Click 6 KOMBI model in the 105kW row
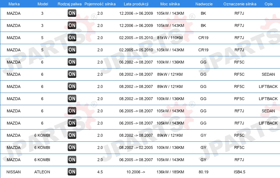The height and width of the screenshot is (178, 280). click(42, 160)
